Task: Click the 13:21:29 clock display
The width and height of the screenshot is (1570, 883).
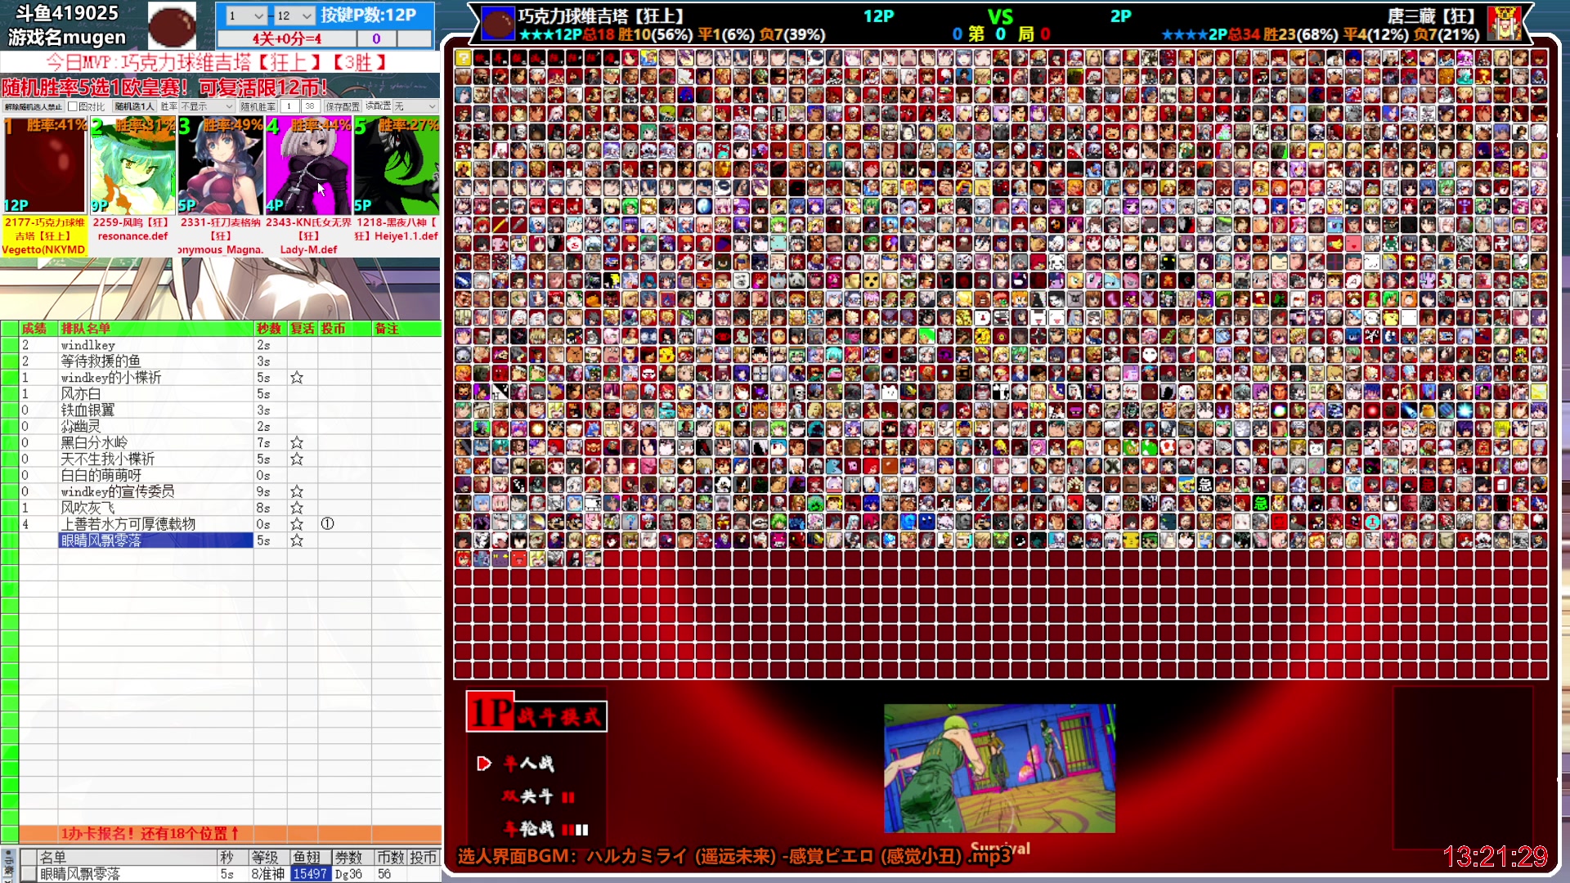Action: (1495, 856)
